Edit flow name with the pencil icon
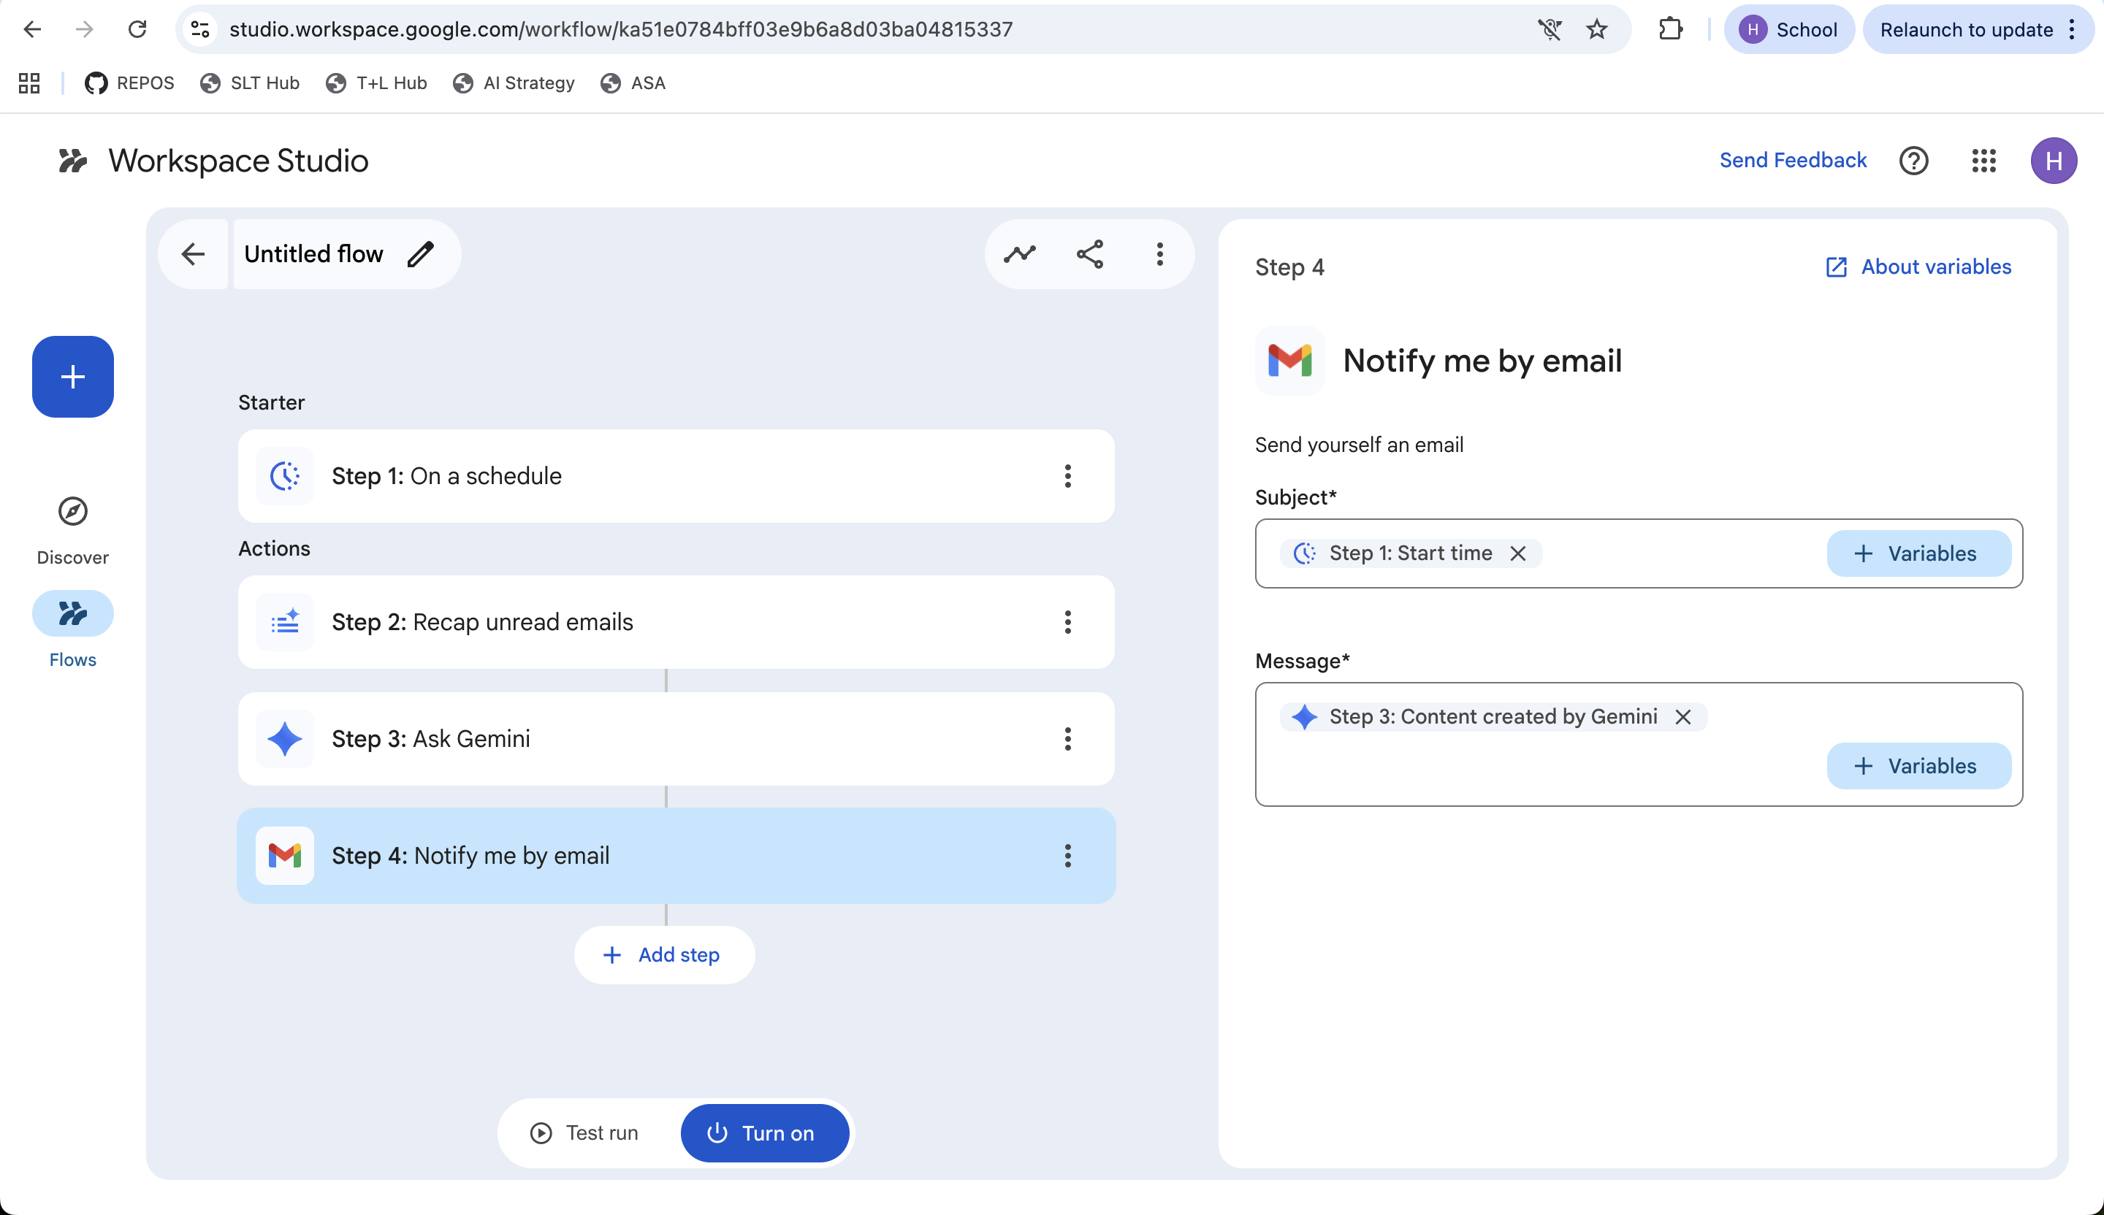The image size is (2104, 1215). point(421,253)
